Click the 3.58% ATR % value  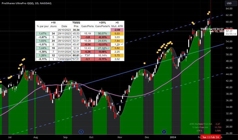pos(218,131)
